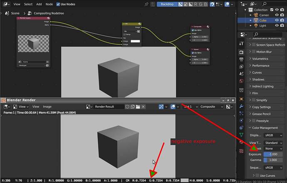Toggle Clamp checkbox on the Mix node
The width and height of the screenshot is (287, 183).
coord(124,34)
